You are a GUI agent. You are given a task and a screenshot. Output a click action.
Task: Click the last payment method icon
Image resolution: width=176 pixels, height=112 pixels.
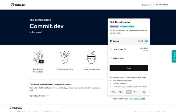tap(144, 92)
